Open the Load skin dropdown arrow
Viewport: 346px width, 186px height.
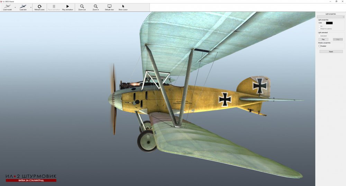(x=31, y=7)
